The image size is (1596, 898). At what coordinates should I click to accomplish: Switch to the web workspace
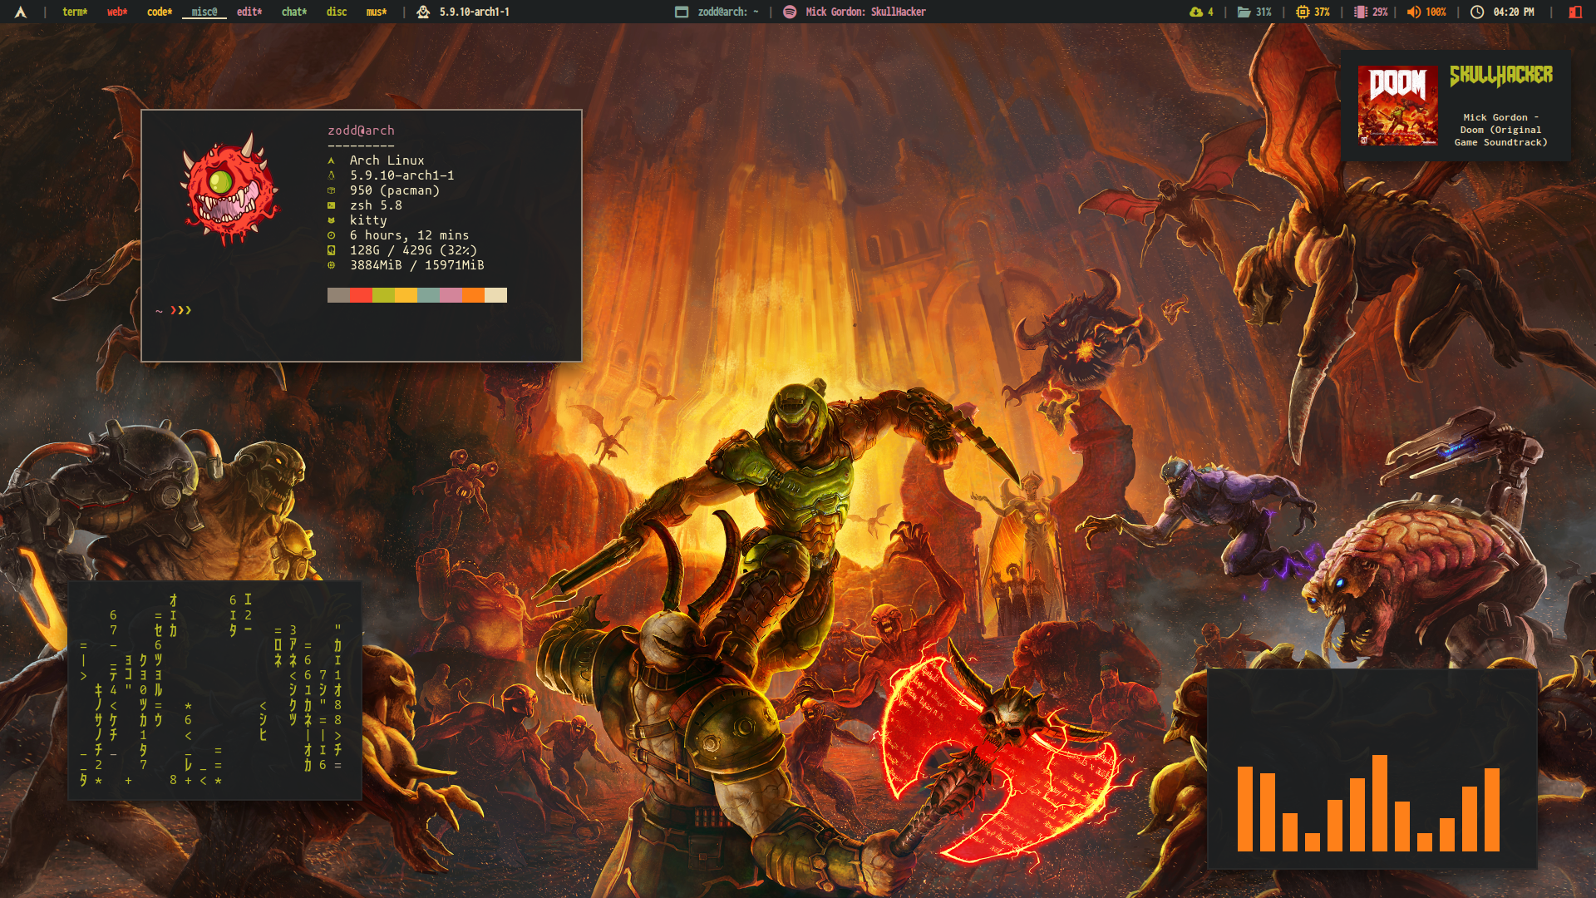click(117, 12)
